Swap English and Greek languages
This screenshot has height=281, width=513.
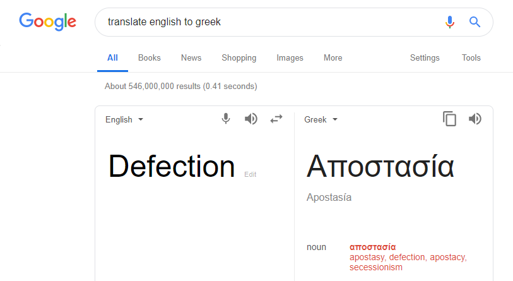point(276,119)
